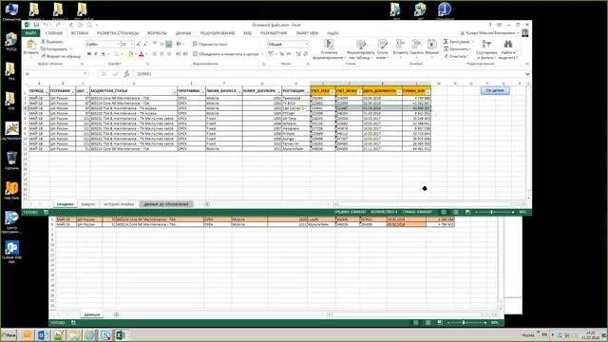Click the macro record icon in front status bar
The height and width of the screenshot is (342, 608).
(47, 212)
